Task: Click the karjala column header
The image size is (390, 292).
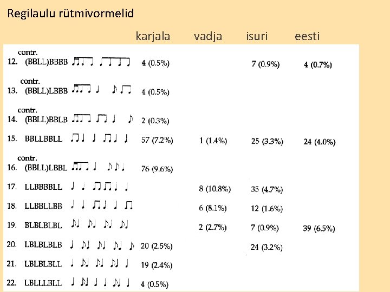Action: coord(153,36)
